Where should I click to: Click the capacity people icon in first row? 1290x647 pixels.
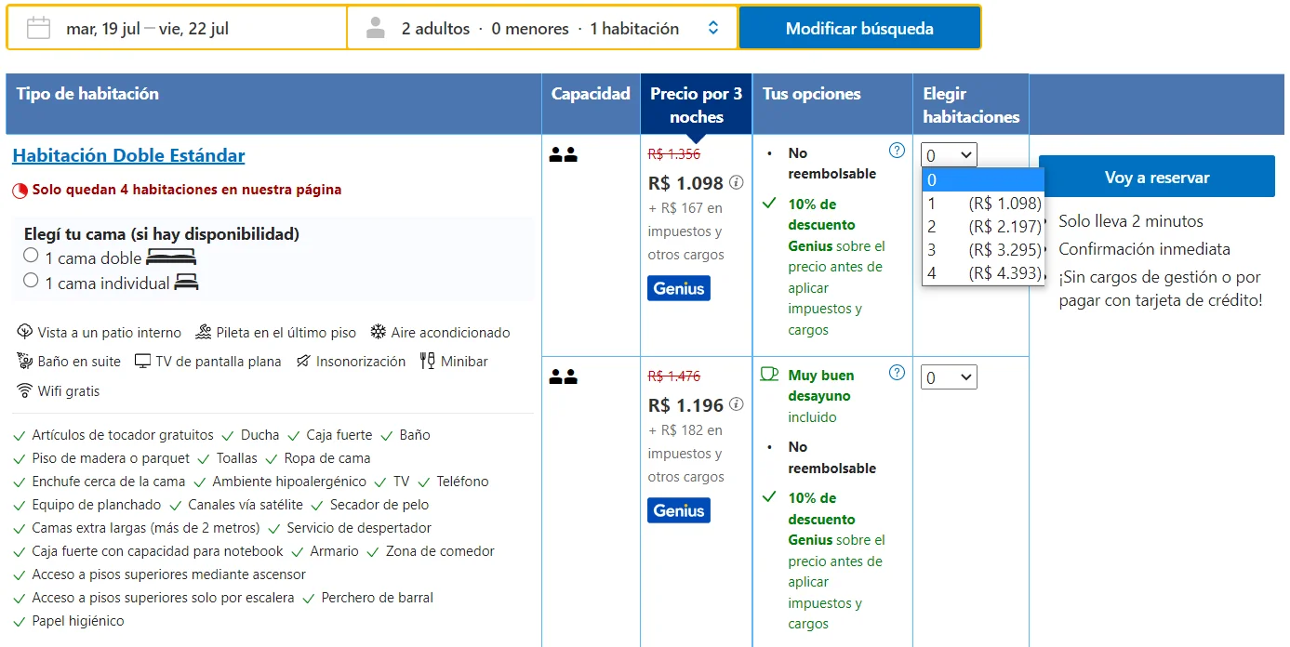[564, 154]
